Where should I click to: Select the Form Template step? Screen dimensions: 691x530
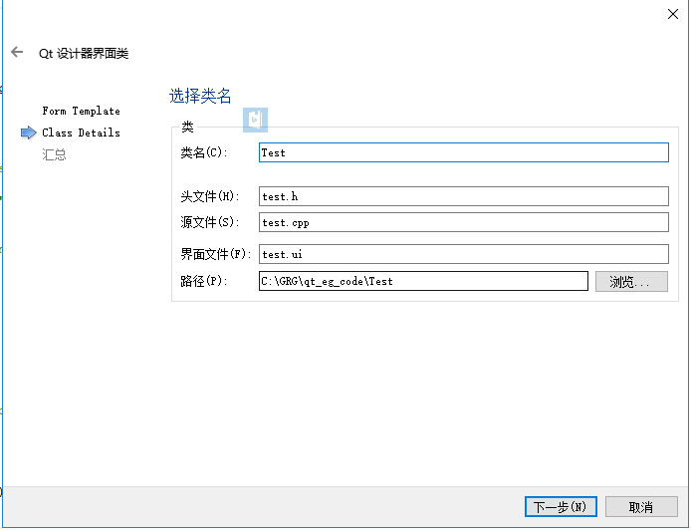coord(81,111)
